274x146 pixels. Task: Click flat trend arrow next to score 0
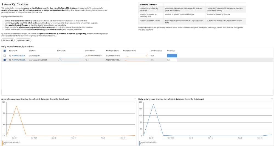[x=86, y=60]
